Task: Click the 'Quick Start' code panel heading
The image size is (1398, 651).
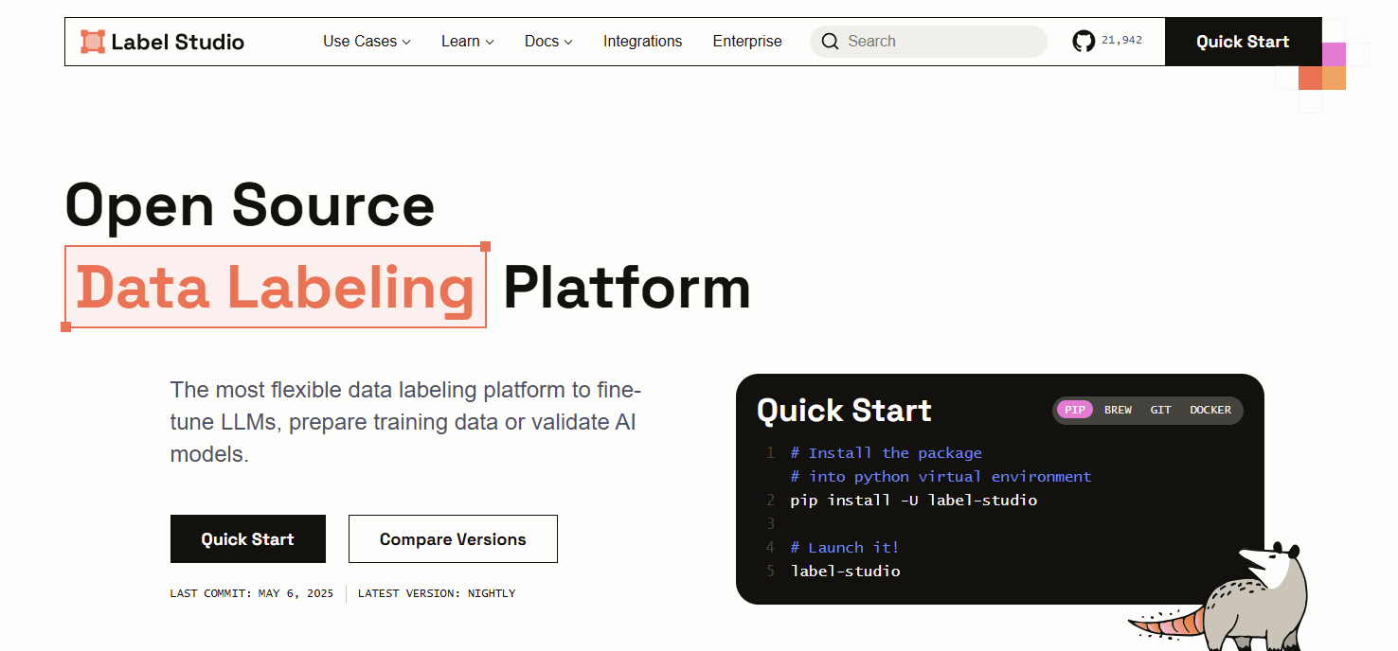Action: (x=844, y=410)
